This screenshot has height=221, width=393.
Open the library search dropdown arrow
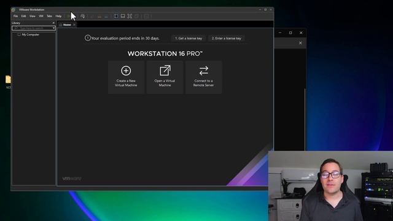[53, 28]
